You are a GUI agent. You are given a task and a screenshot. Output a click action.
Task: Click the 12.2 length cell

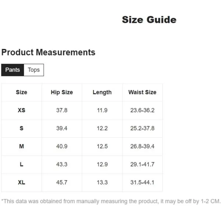tap(102, 129)
